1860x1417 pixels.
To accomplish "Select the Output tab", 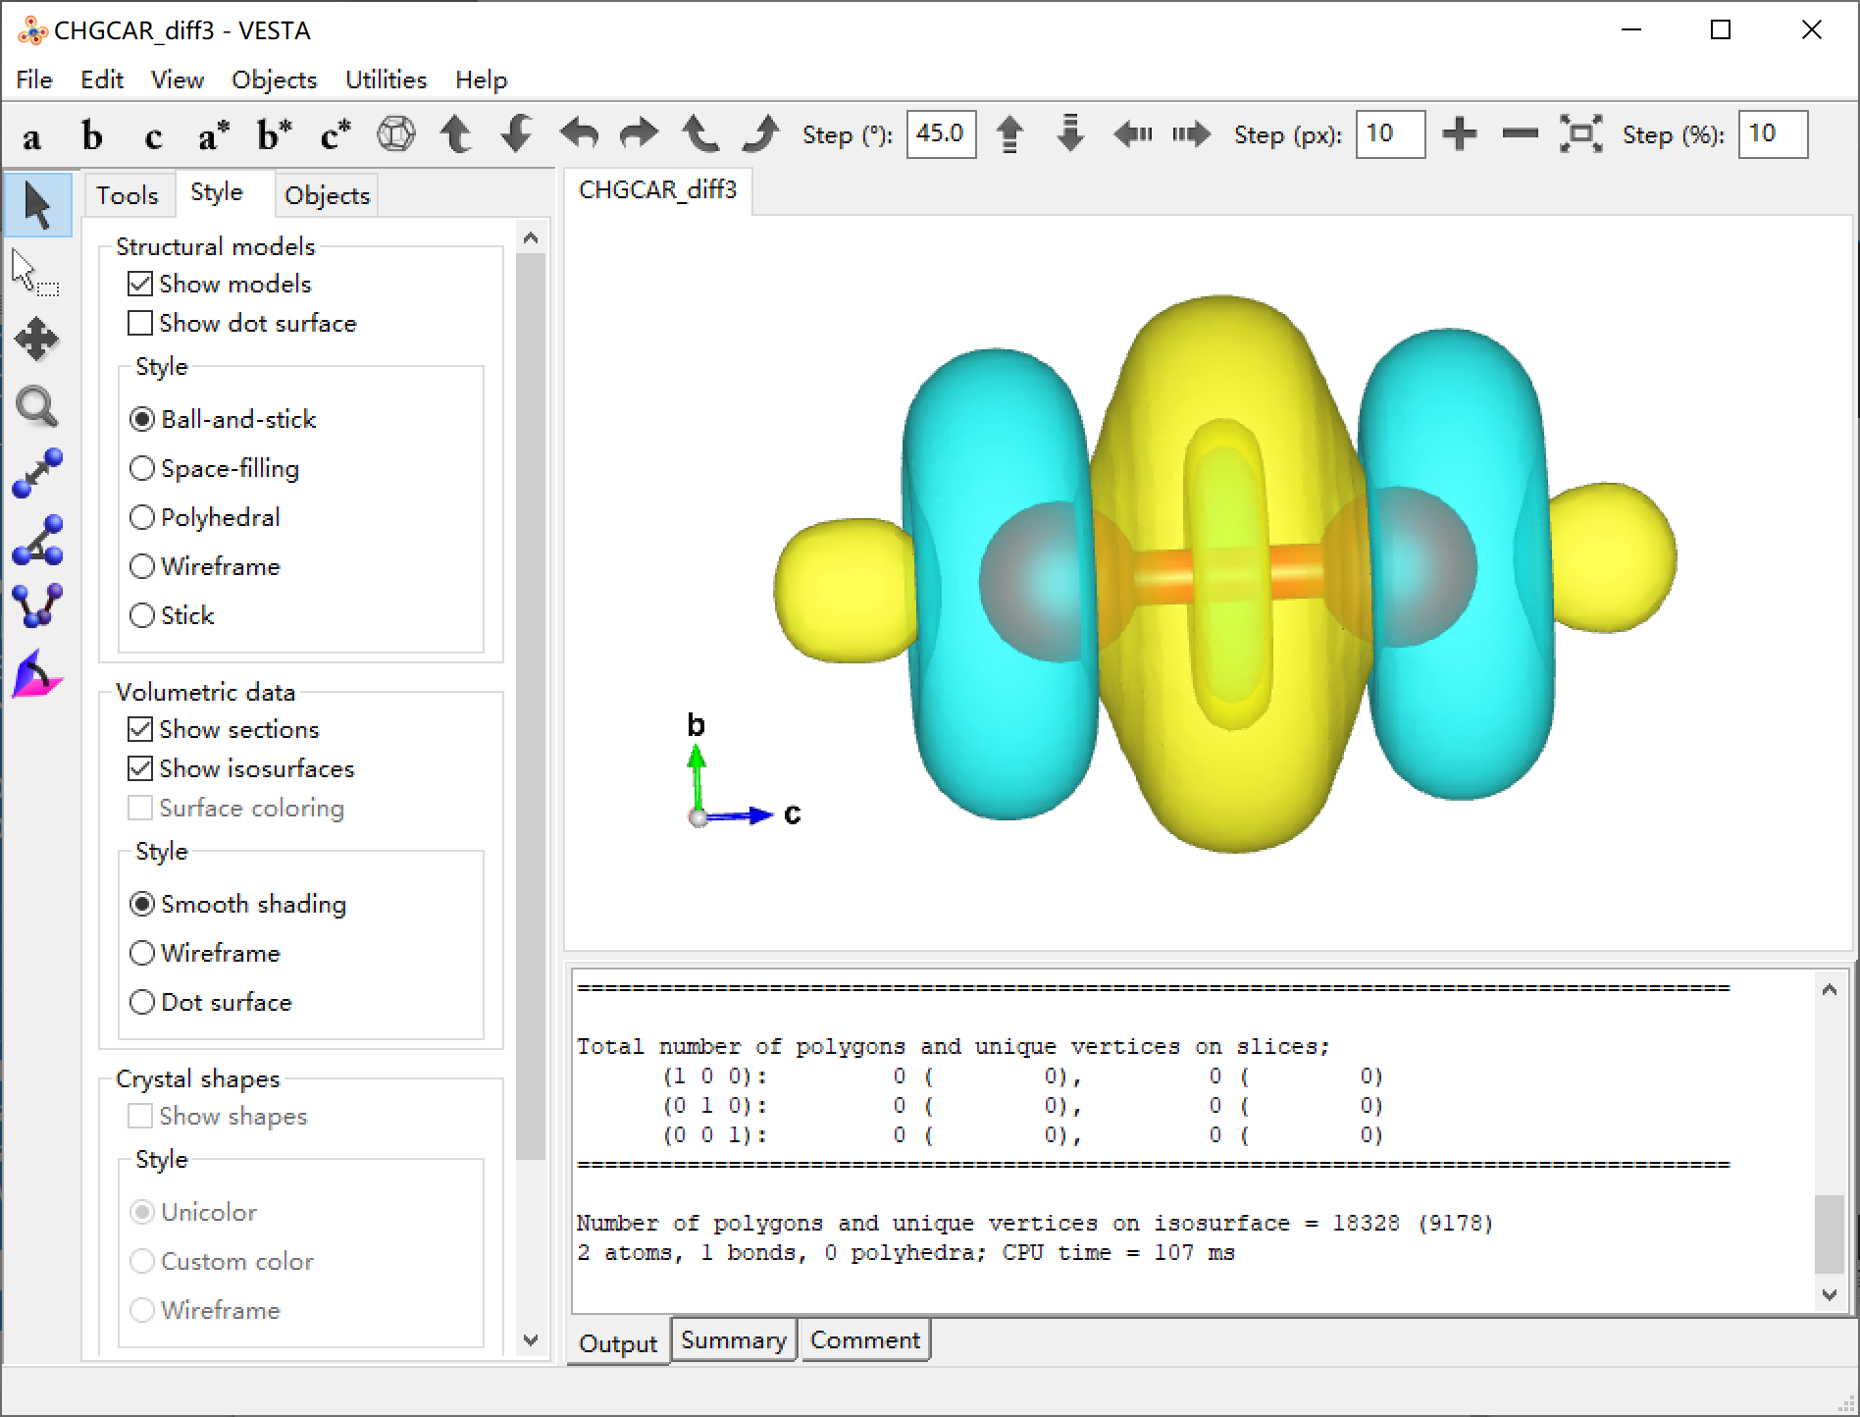I will tap(618, 1343).
